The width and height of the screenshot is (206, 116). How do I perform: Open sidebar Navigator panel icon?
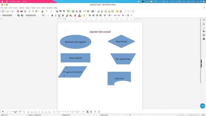point(204,39)
